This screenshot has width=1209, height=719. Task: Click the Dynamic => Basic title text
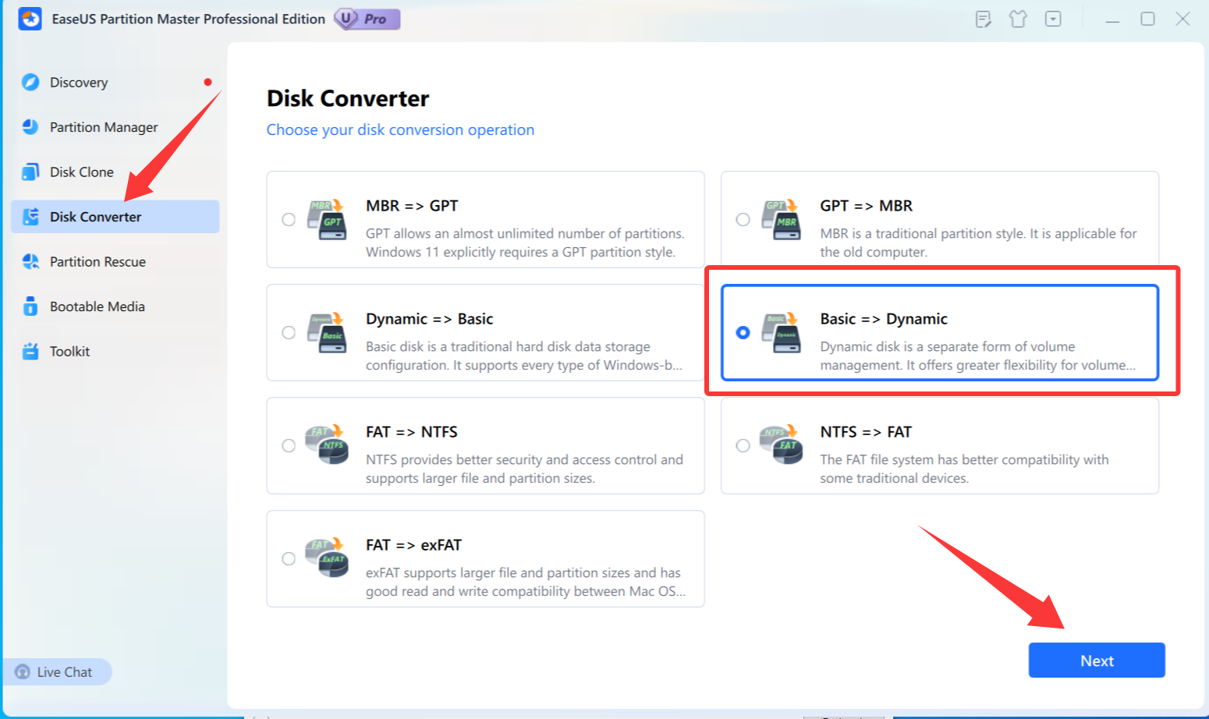coord(430,319)
